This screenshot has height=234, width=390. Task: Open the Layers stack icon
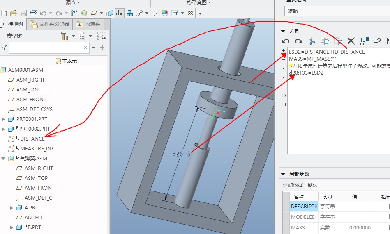33,13
